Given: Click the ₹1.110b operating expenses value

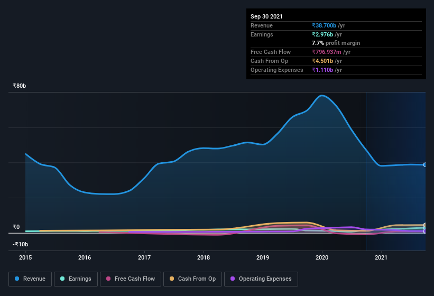Looking at the screenshot, I should [x=322, y=70].
